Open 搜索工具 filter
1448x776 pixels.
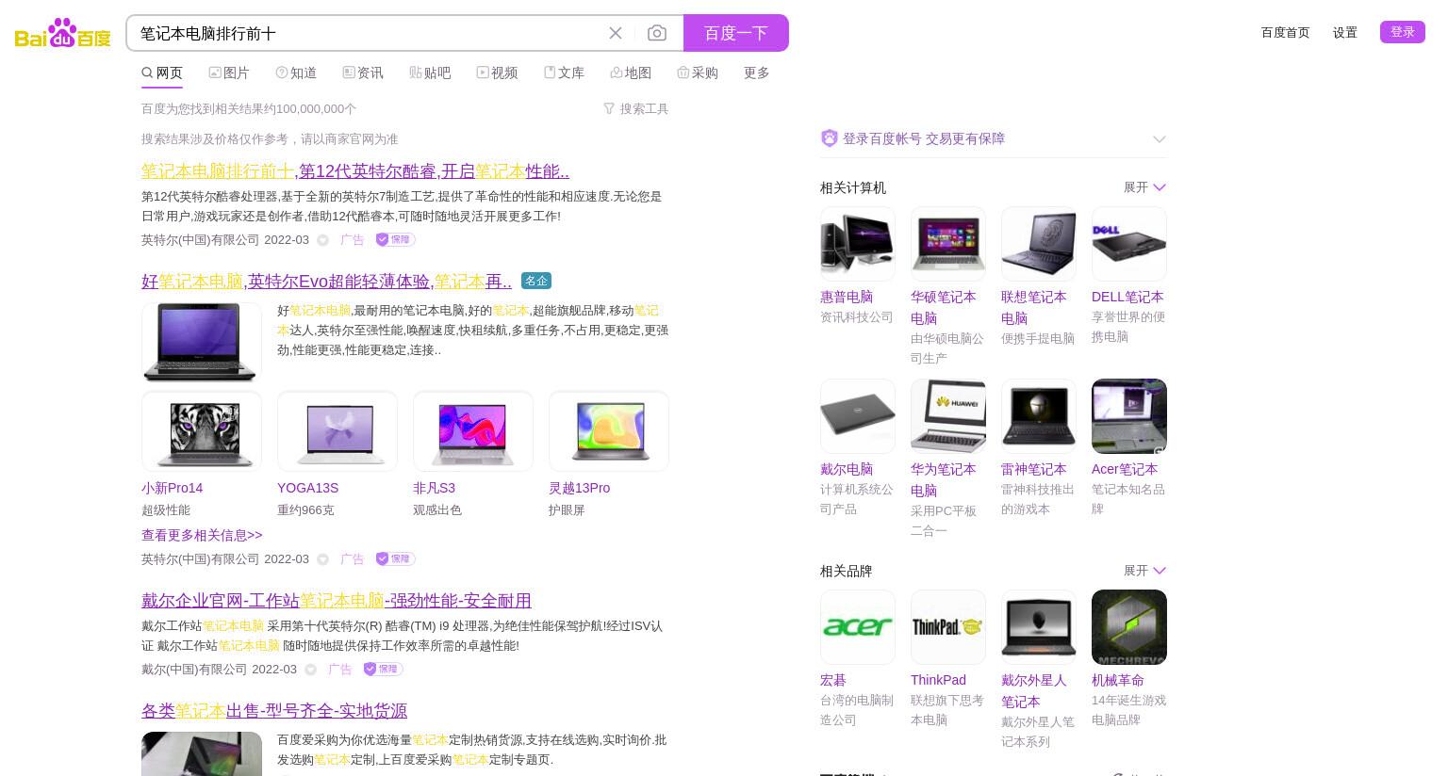pyautogui.click(x=636, y=109)
